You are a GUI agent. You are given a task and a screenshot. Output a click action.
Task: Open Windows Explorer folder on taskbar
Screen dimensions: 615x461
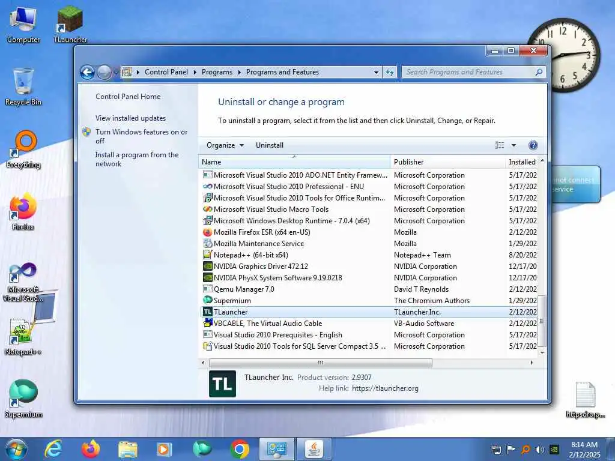[x=128, y=449]
